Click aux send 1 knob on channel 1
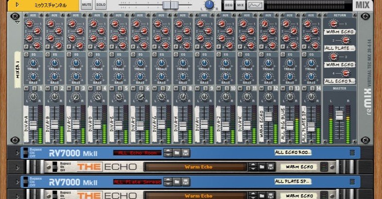The height and width of the screenshot is (199, 382). click(x=29, y=24)
